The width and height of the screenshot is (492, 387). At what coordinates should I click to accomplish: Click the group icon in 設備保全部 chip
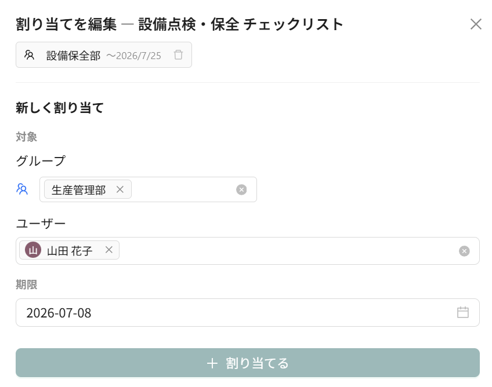pos(29,55)
